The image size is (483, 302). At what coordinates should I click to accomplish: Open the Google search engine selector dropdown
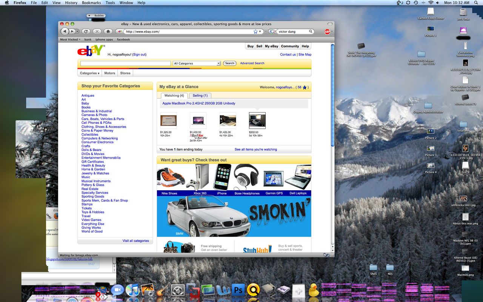point(272,32)
